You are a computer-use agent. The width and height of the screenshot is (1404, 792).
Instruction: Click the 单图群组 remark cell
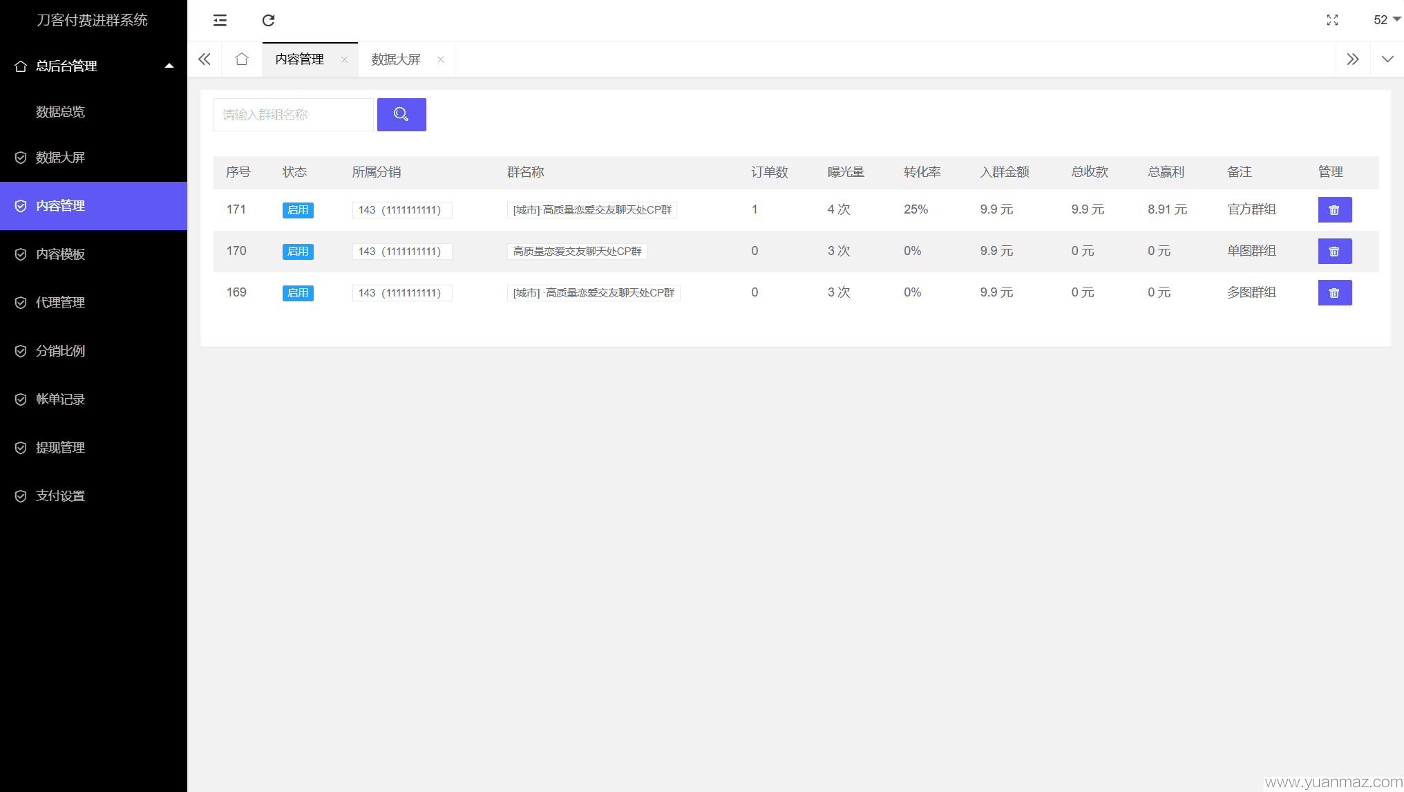(1251, 251)
